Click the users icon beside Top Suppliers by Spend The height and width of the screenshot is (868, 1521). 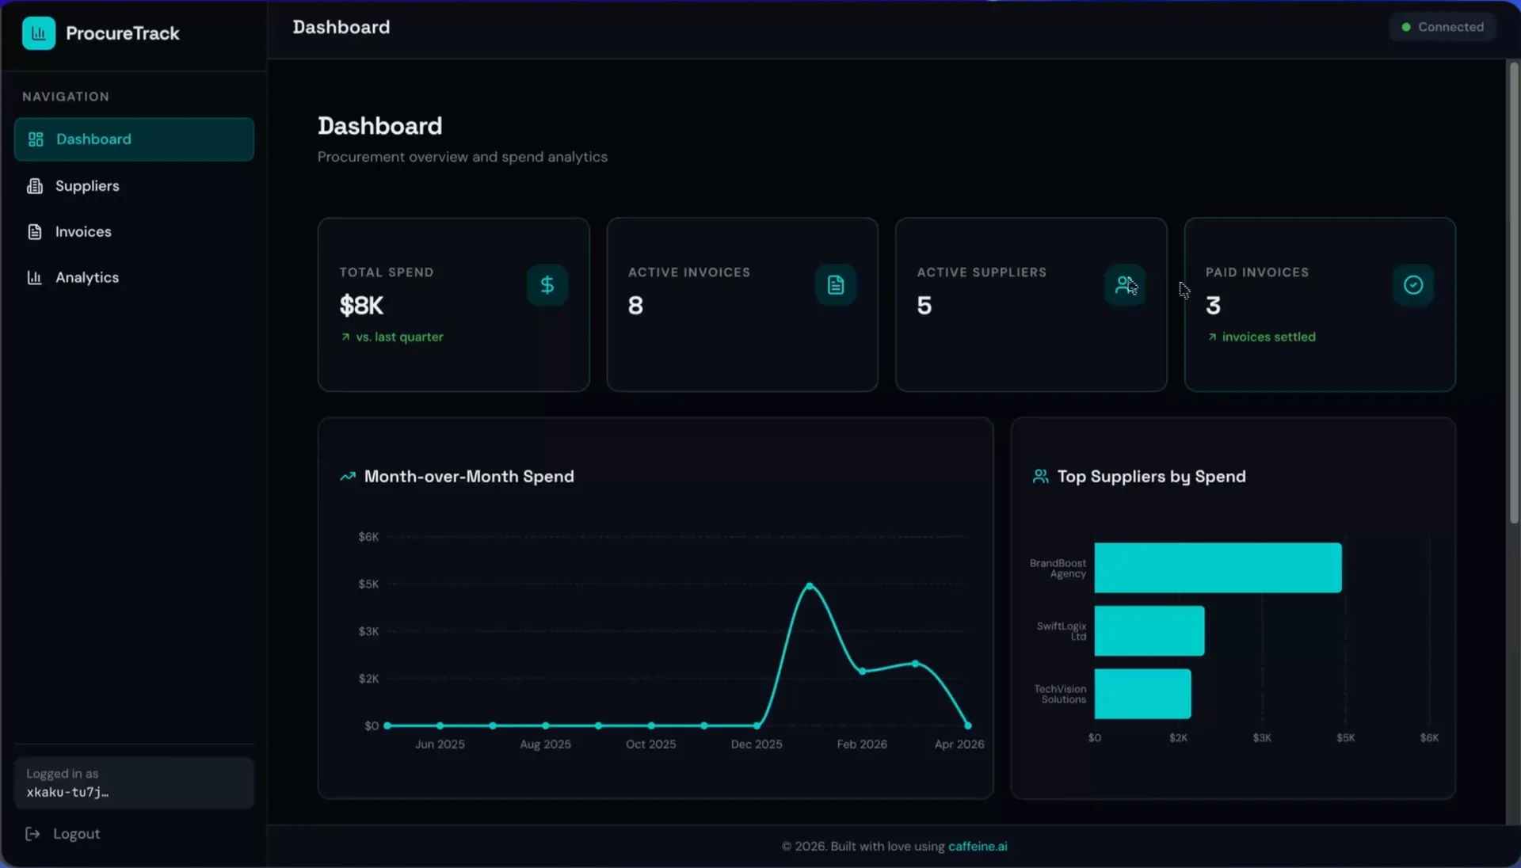pos(1041,476)
